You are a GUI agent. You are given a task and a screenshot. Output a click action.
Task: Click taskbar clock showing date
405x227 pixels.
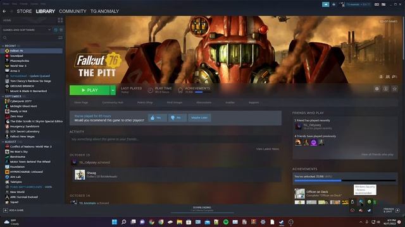(390, 222)
